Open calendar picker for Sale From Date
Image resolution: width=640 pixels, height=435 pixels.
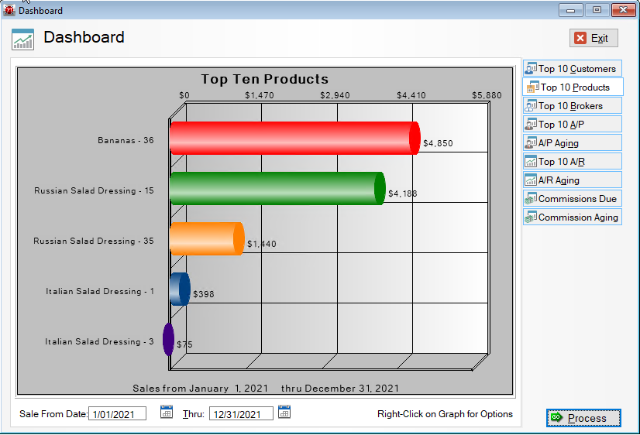click(x=166, y=412)
